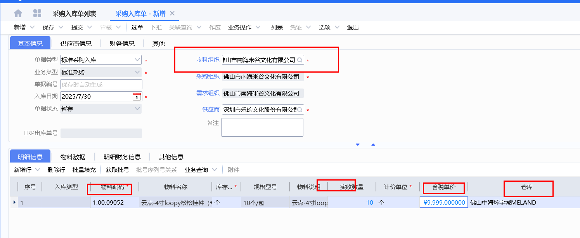Open the four-square app grid menu
Screen dimensions: 580x238
click(x=37, y=14)
